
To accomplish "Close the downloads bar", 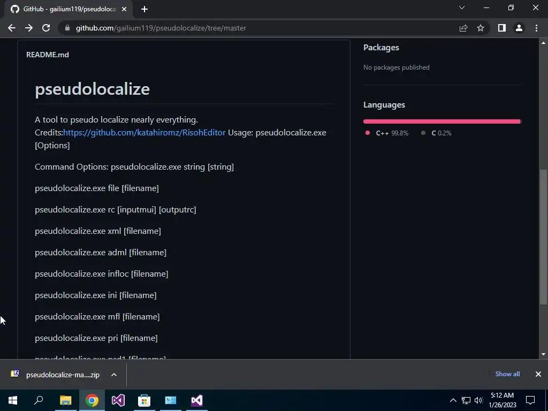I will click(538, 374).
